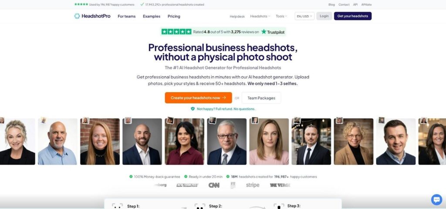Image resolution: width=446 pixels, height=209 pixels.
Task: Click the Trustpilot star logo
Action: tap(264, 31)
